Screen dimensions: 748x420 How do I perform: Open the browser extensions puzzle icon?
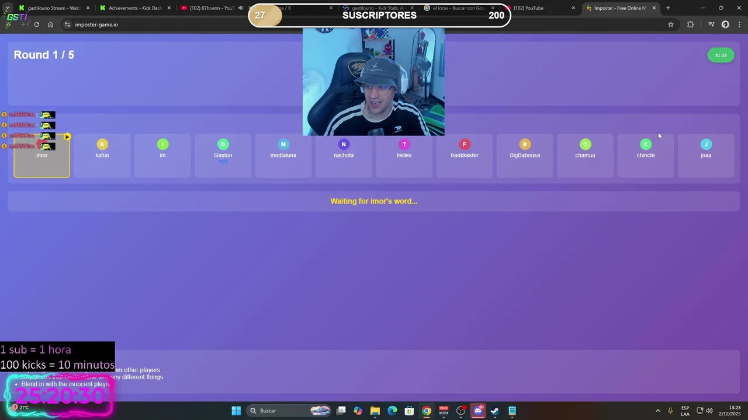pos(690,24)
